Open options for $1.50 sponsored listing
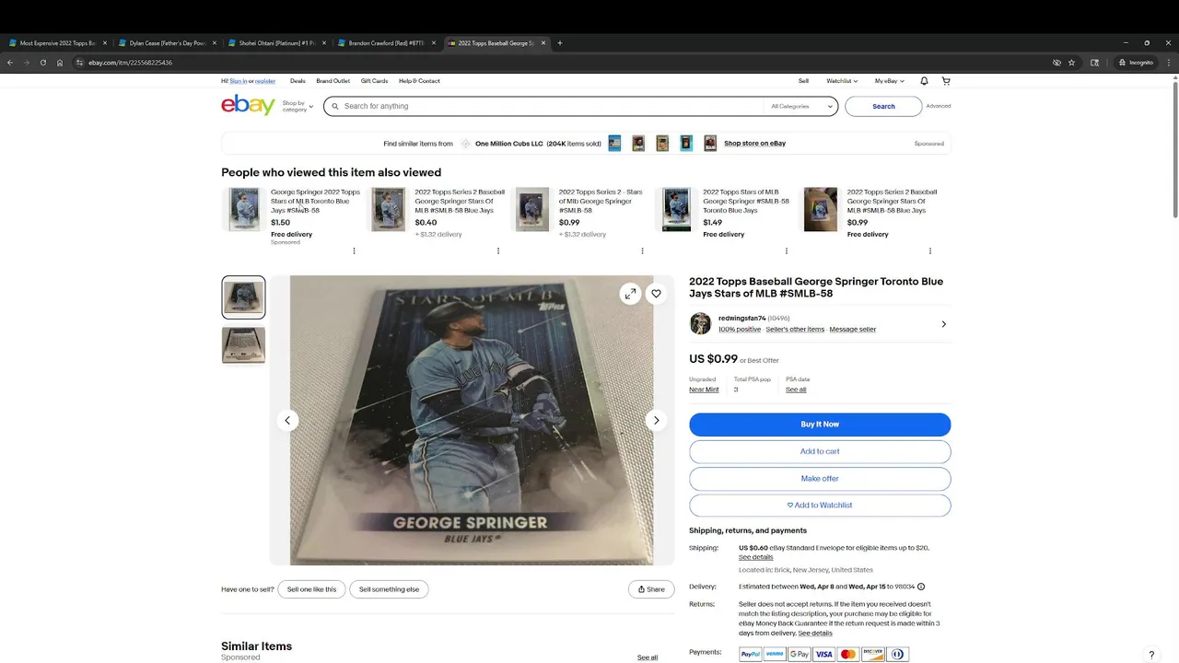The height and width of the screenshot is (663, 1179). pyautogui.click(x=354, y=250)
